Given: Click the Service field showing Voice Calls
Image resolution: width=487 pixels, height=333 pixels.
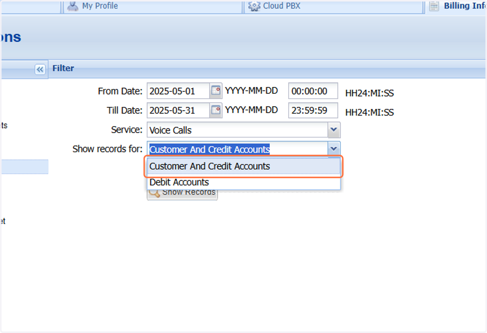Looking at the screenshot, I should click(237, 130).
